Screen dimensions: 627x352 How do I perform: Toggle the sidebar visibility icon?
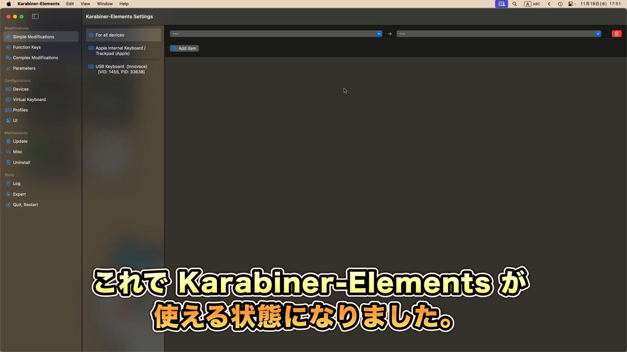(x=35, y=17)
